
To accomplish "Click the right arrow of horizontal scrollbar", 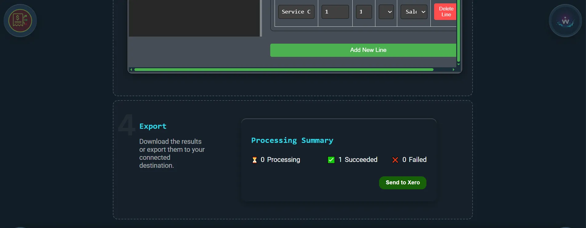I will [x=453, y=70].
